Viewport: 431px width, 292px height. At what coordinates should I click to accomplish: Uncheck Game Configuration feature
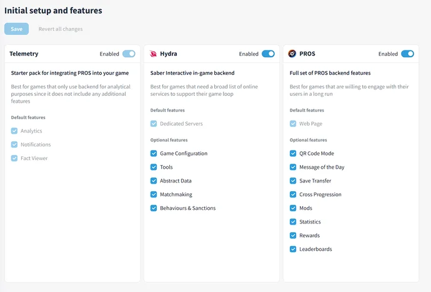point(154,153)
